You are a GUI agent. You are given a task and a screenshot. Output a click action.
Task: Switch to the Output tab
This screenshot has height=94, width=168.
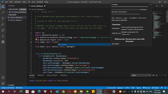(32, 75)
